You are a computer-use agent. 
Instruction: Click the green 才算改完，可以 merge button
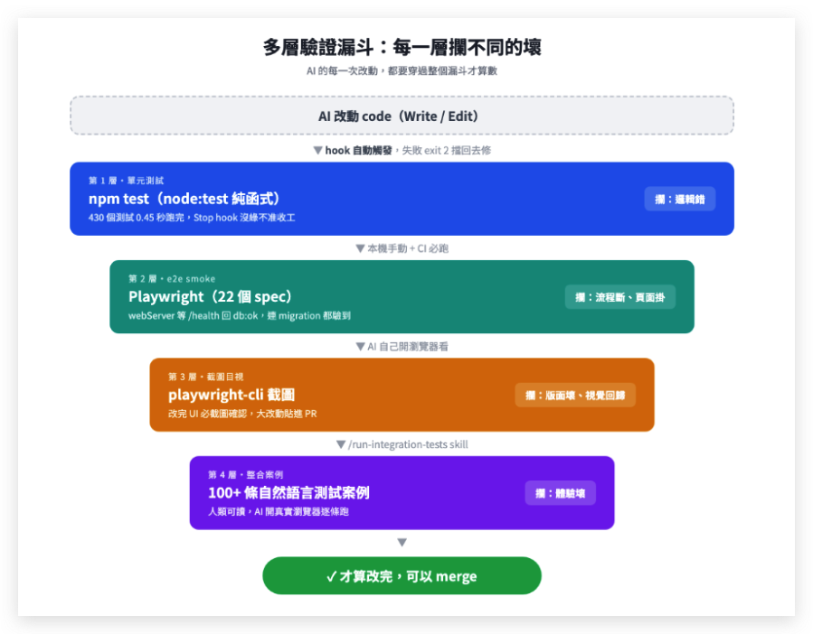pyautogui.click(x=402, y=575)
